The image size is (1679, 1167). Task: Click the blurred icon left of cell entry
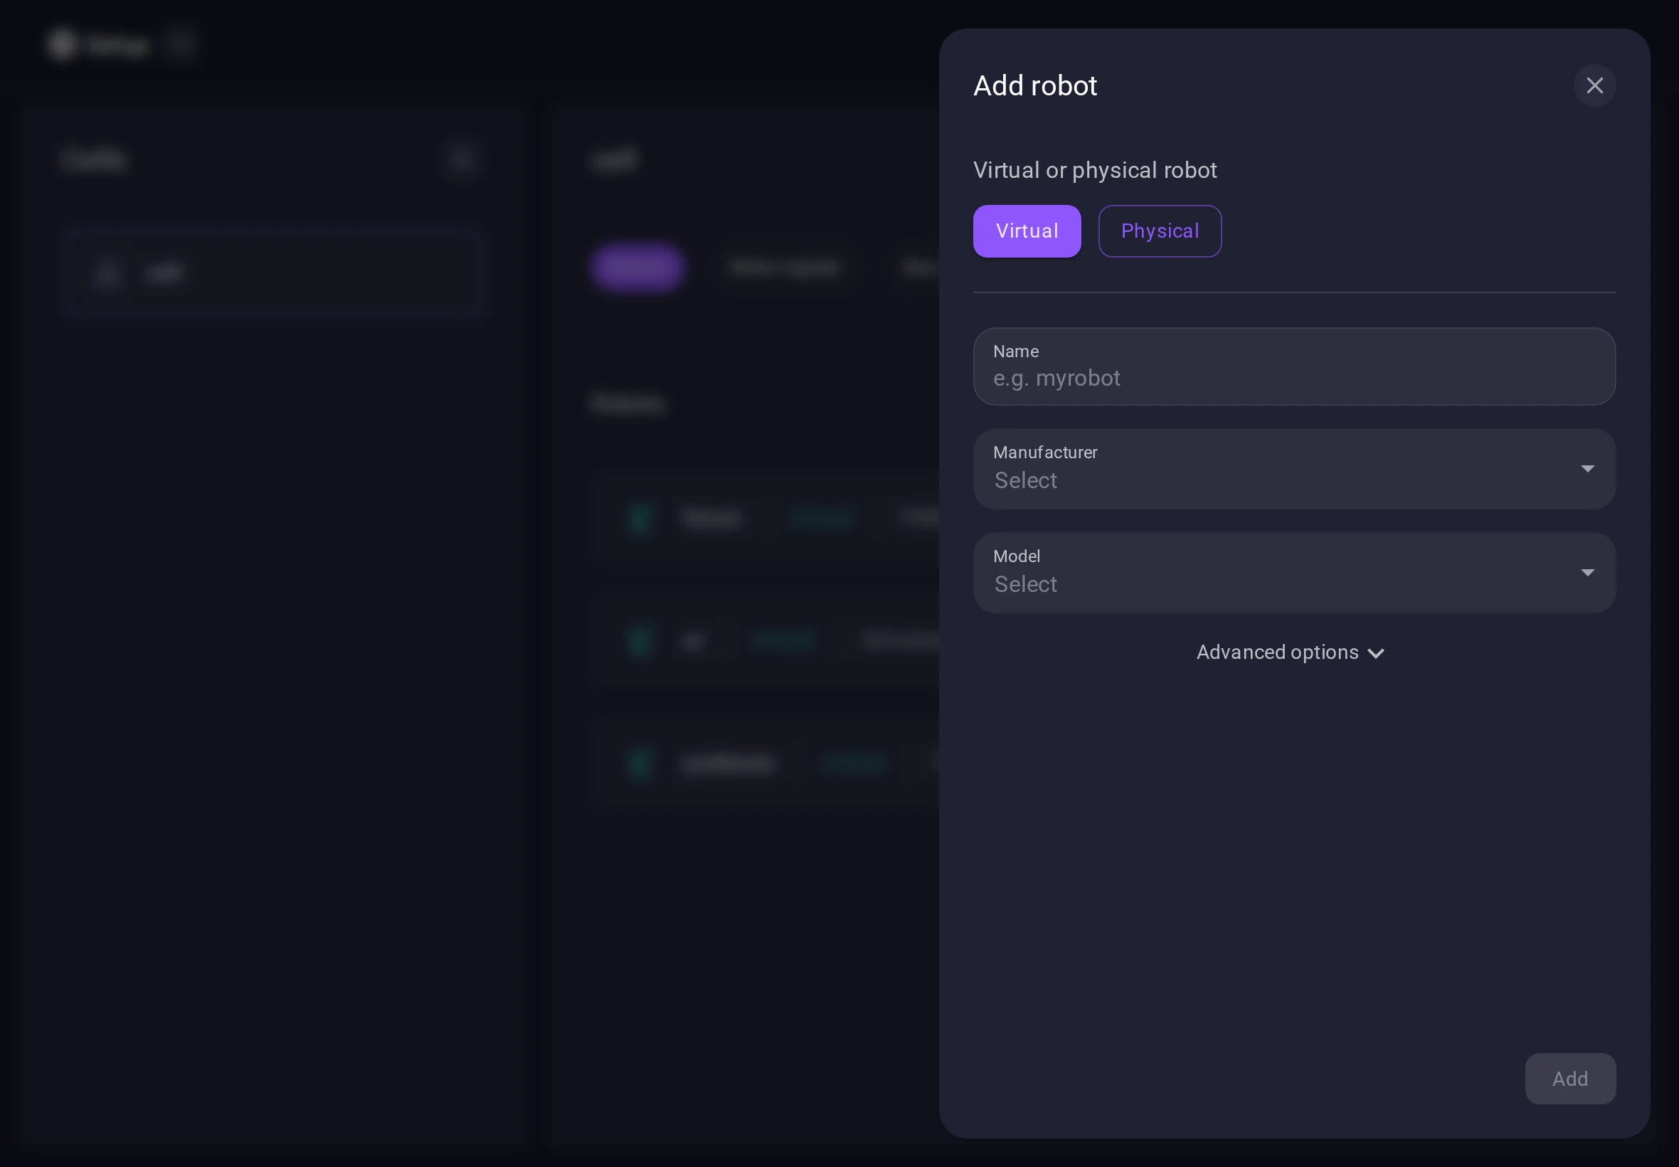click(108, 273)
